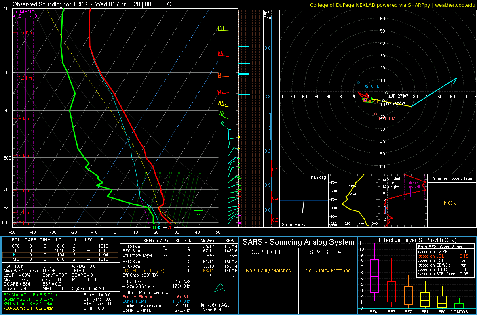477x315 pixels.
Task: Click 'No Quality Matches' under SEVERE HAIL
Action: click(x=328, y=271)
